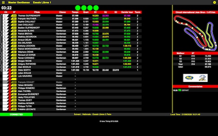Click the CONNECTED status bar
Image resolution: width=218 pixels, height=136 pixels.
[17, 114]
